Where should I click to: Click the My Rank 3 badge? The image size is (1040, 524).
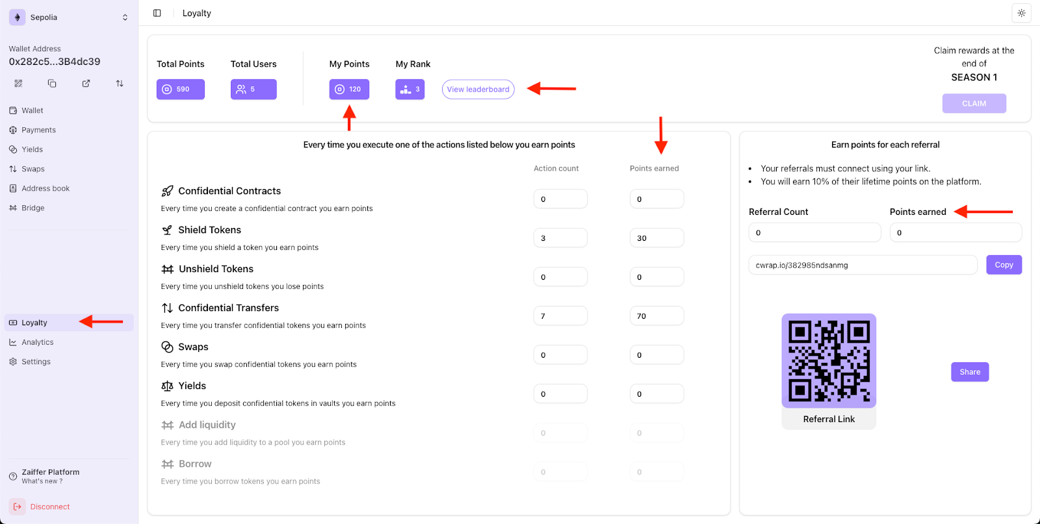(410, 89)
